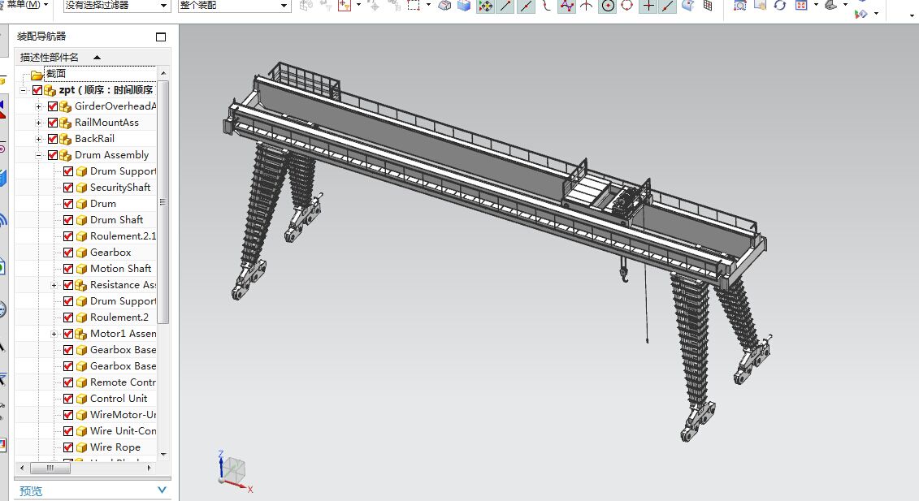
Task: Toggle visibility checkbox for Wire Rope
Action: point(68,447)
